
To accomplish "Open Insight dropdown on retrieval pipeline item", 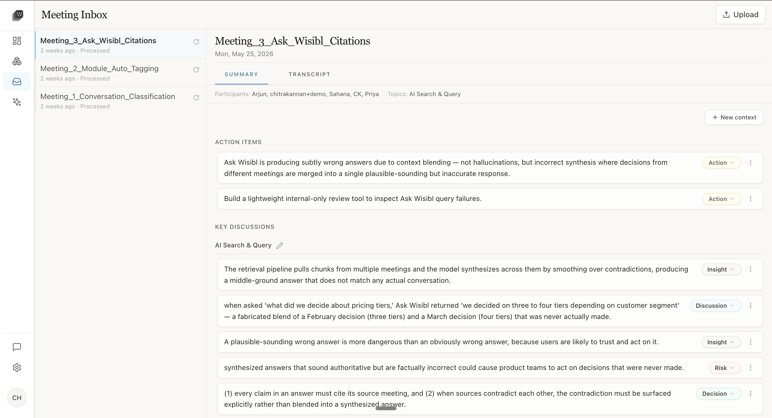I will point(721,269).
